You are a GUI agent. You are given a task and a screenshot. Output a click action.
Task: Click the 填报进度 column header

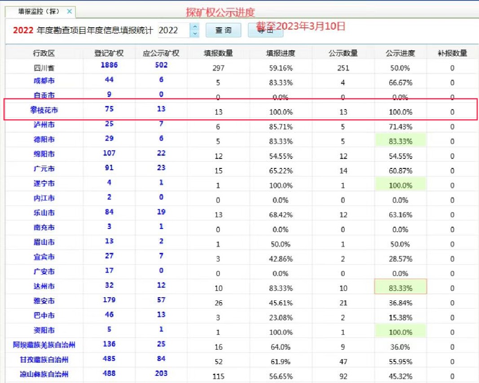[280, 53]
